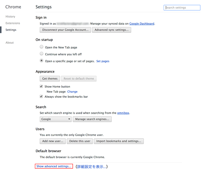Screen dimensions: 203x174
Task: Click Show advanced settings link
Action: (x=54, y=166)
